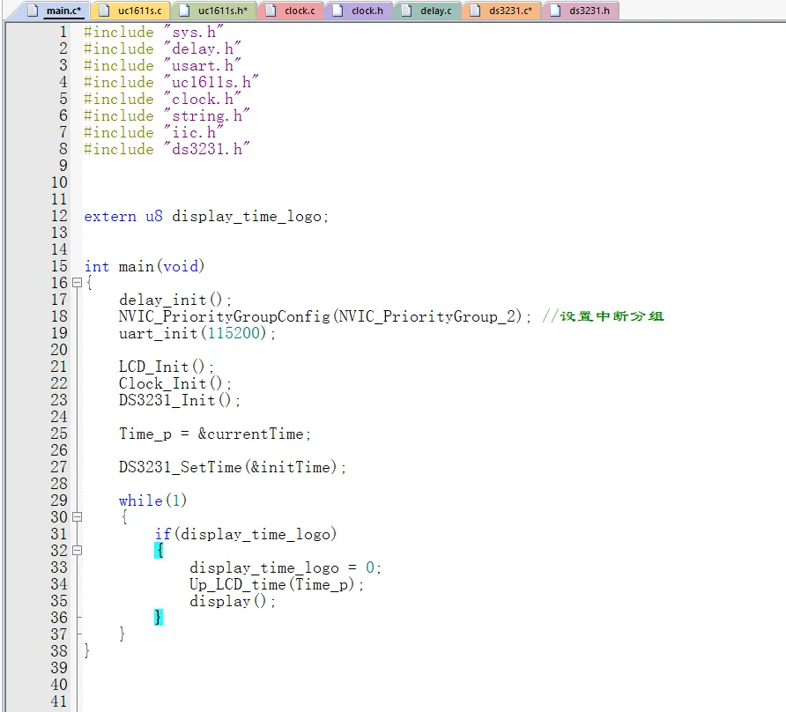The height and width of the screenshot is (712, 786).
Task: Click the file icon on uc1611s.h* tab
Action: (x=184, y=11)
